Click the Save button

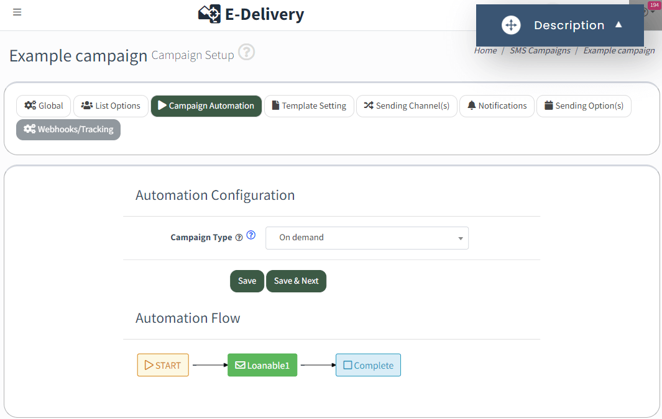pos(247,281)
